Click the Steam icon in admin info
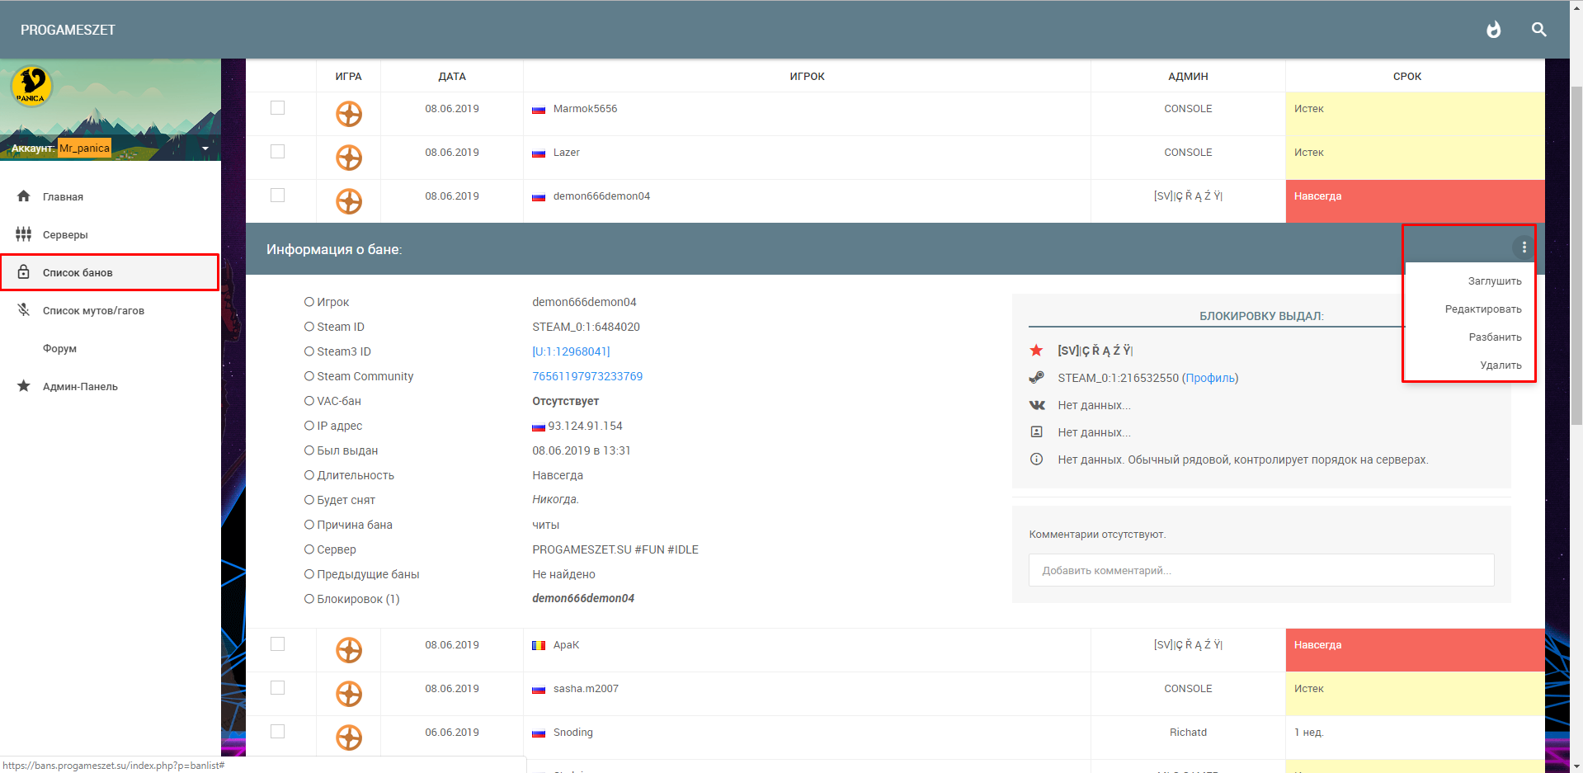Image resolution: width=1583 pixels, height=773 pixels. tap(1037, 378)
